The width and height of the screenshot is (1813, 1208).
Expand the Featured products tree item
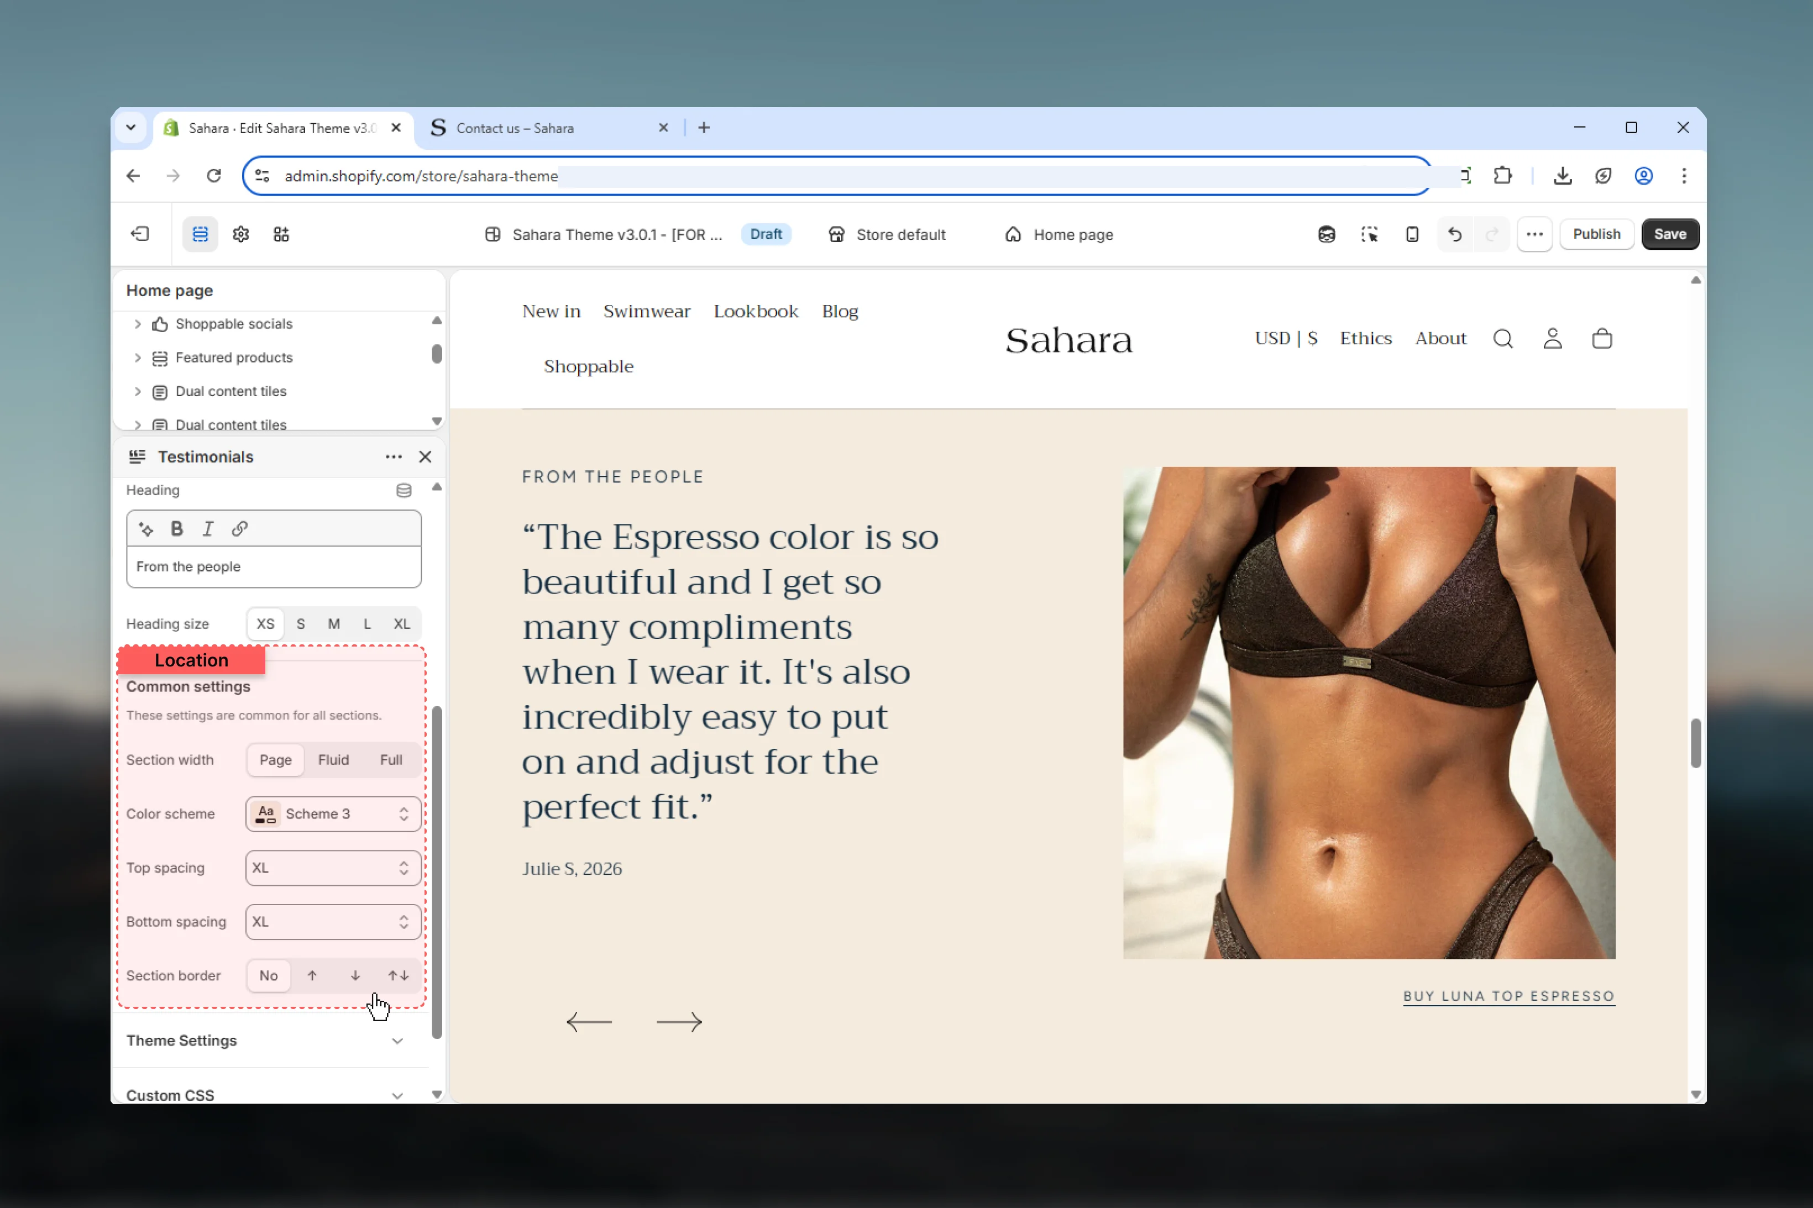pos(138,358)
